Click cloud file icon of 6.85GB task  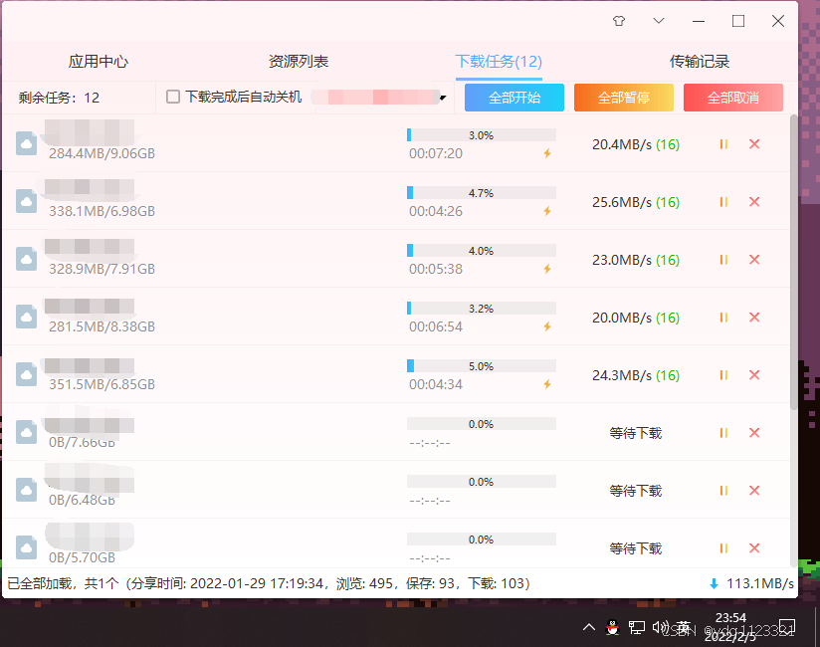[x=26, y=374]
